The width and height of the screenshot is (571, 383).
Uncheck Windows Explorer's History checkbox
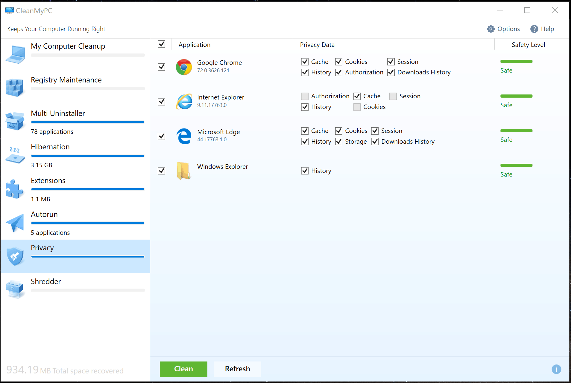(x=305, y=171)
